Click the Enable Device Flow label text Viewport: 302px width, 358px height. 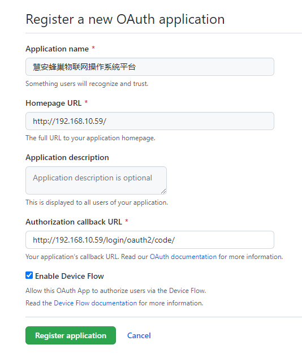70,276
